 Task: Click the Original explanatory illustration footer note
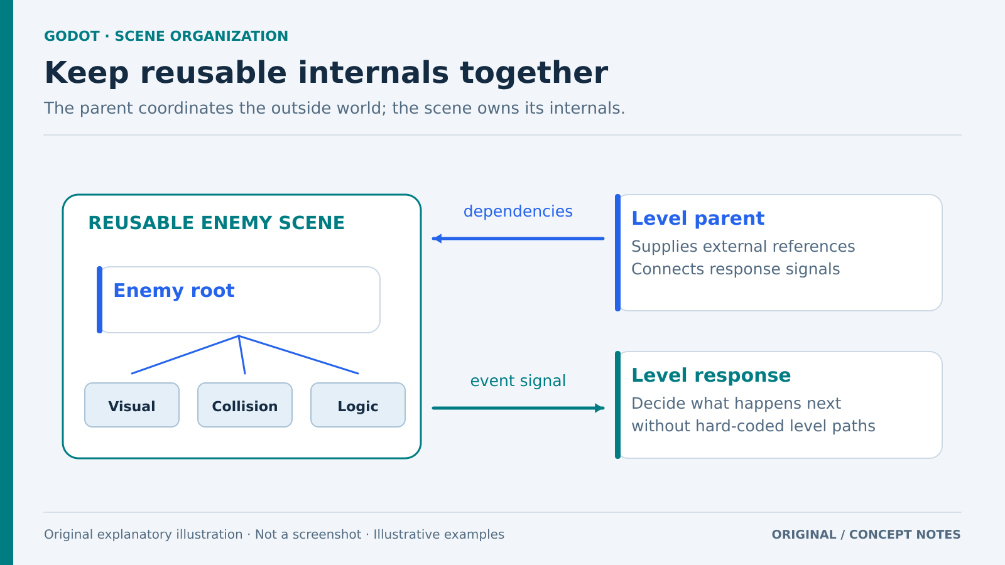tap(274, 535)
